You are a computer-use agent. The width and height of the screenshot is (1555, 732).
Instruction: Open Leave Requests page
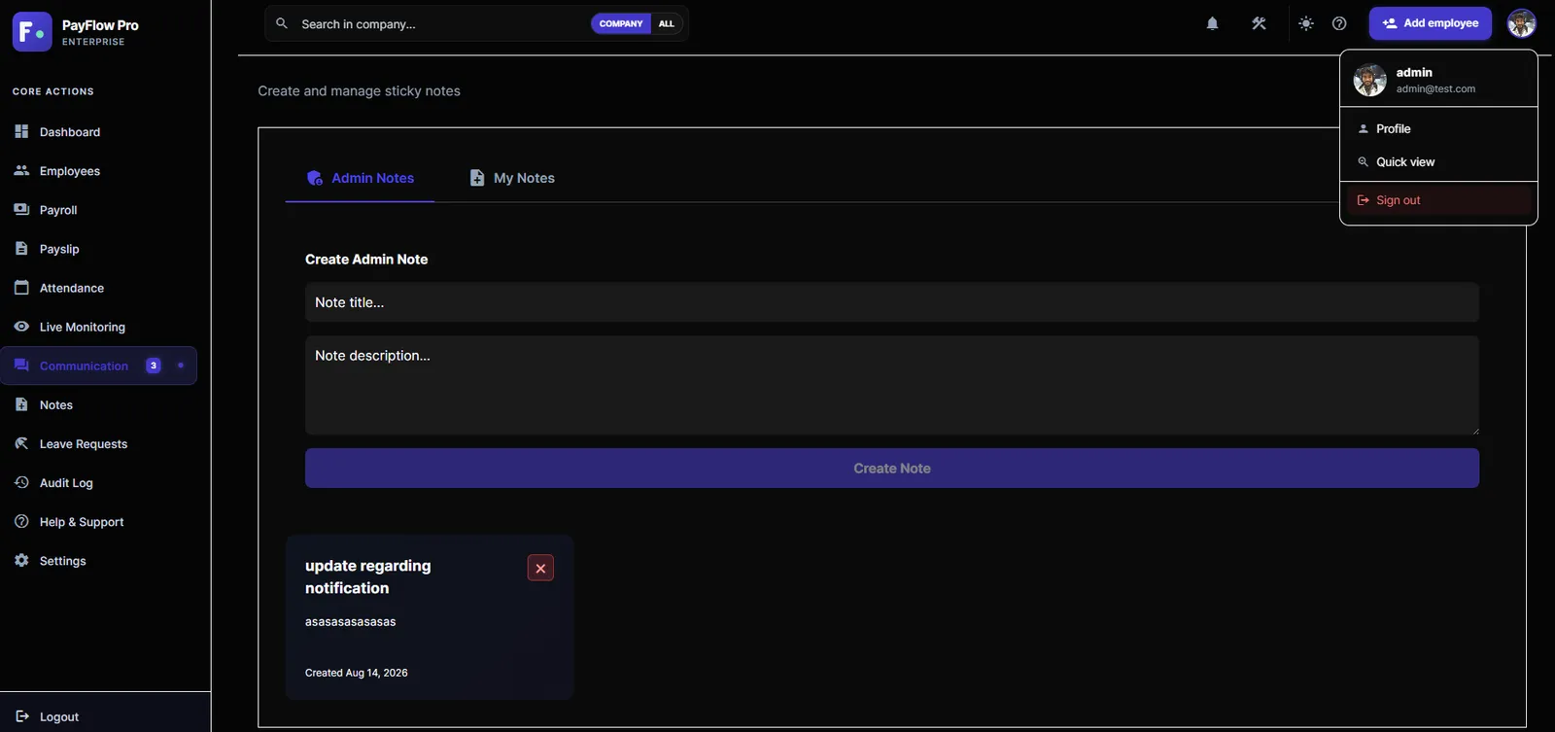(99, 443)
